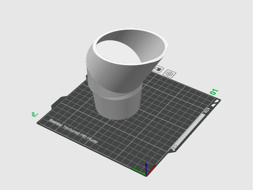Image resolution: width=253 pixels, height=190 pixels.
Task: Click the plate lock icon
Action: pos(158,69)
